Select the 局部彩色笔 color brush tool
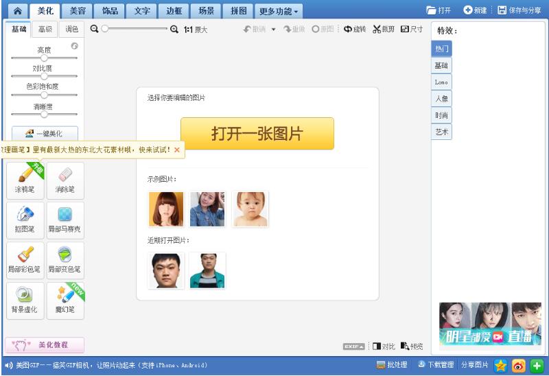549x376 pixels. click(x=25, y=261)
